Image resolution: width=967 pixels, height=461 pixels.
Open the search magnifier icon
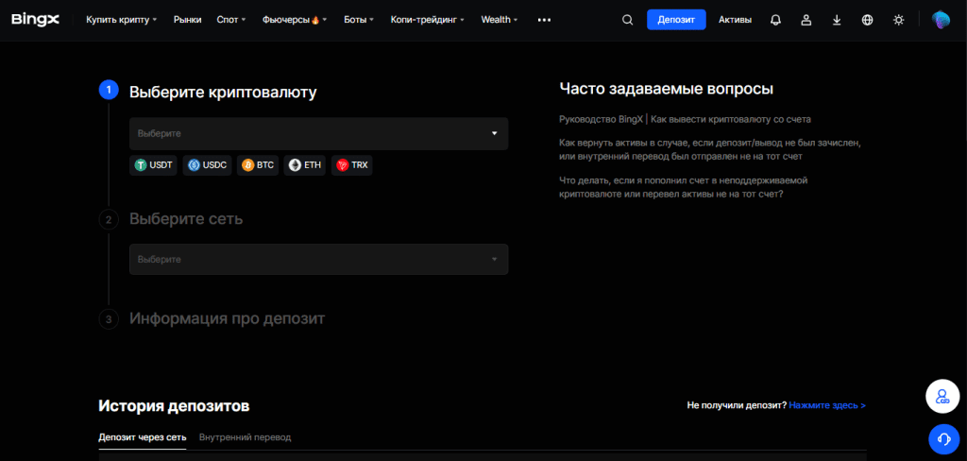(627, 20)
